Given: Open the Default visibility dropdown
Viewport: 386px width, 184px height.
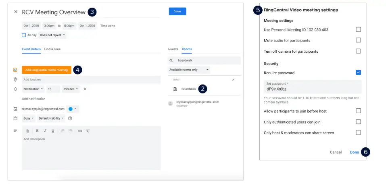Looking at the screenshot, I should point(51,118).
